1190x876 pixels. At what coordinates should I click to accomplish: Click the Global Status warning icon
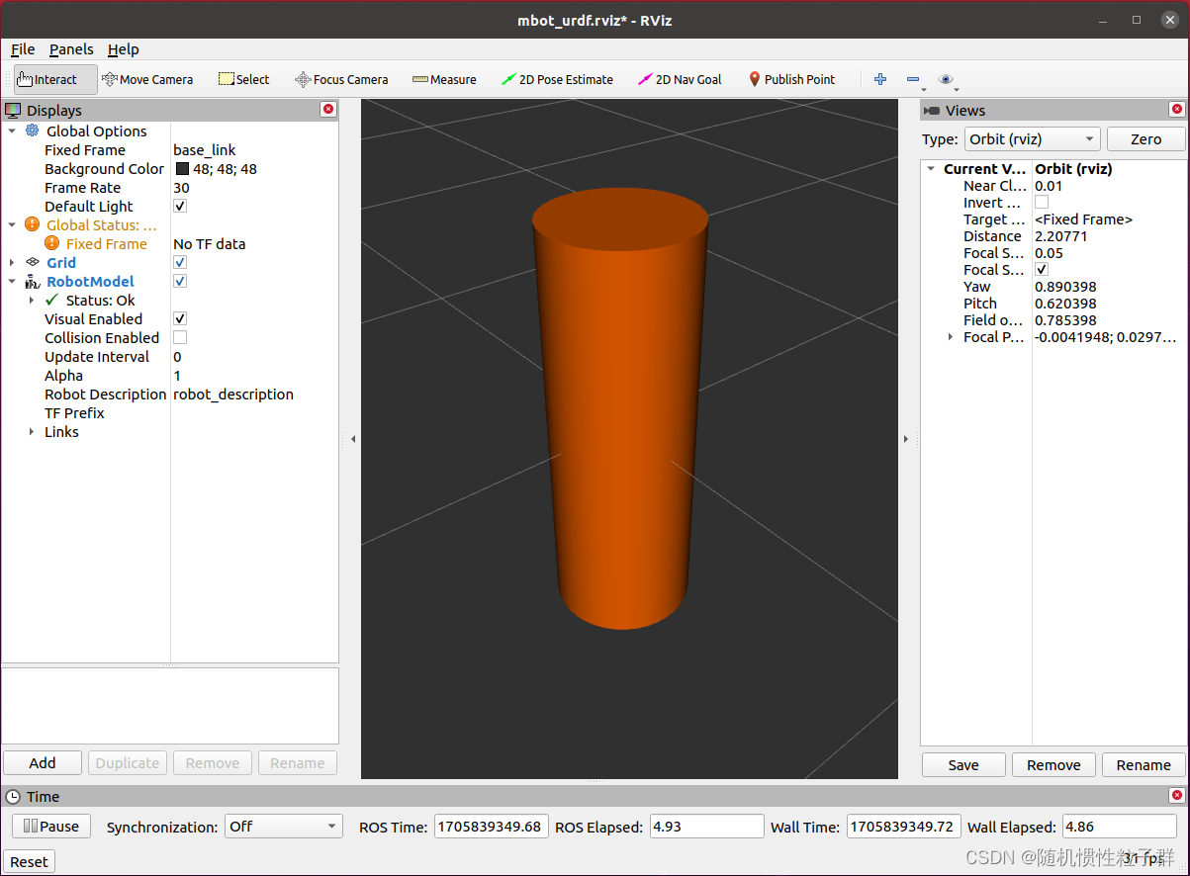click(33, 224)
